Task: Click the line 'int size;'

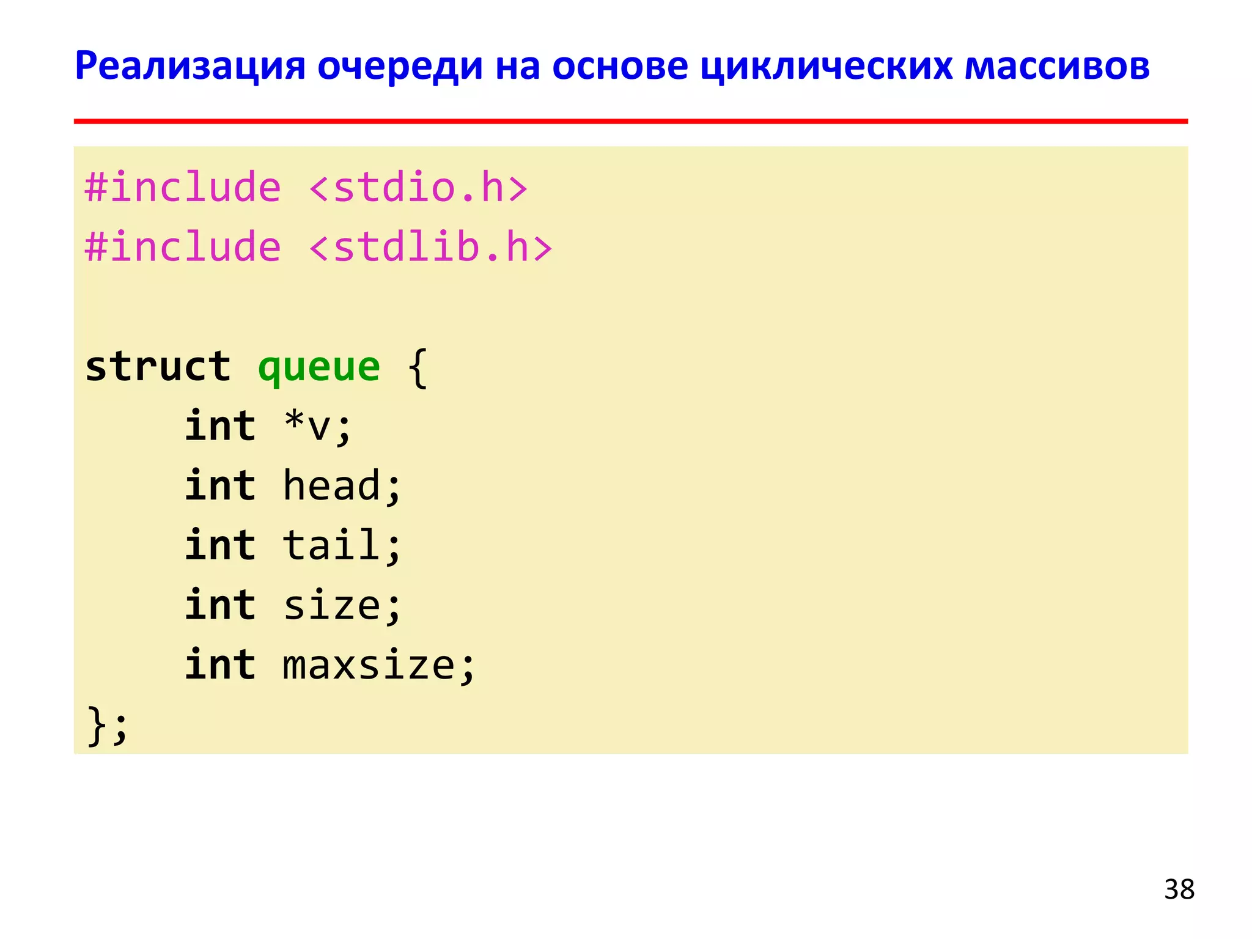Action: pos(293,605)
